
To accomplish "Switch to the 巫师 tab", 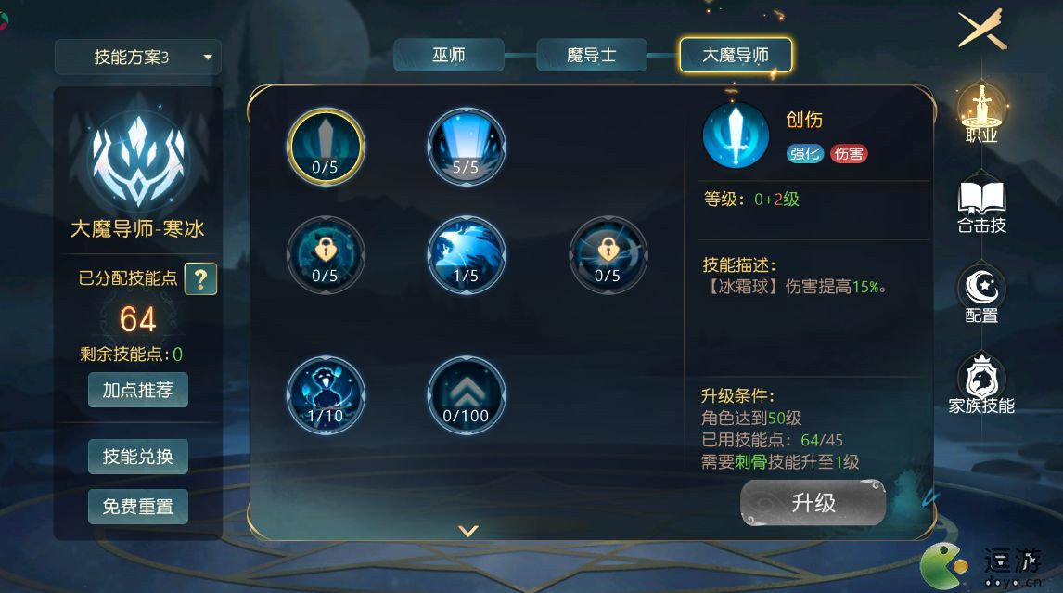I will (x=449, y=55).
